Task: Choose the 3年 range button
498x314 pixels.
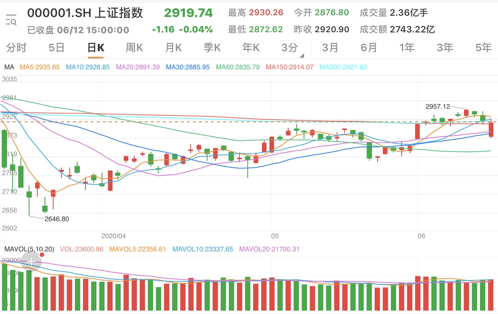Action: pyautogui.click(x=444, y=48)
